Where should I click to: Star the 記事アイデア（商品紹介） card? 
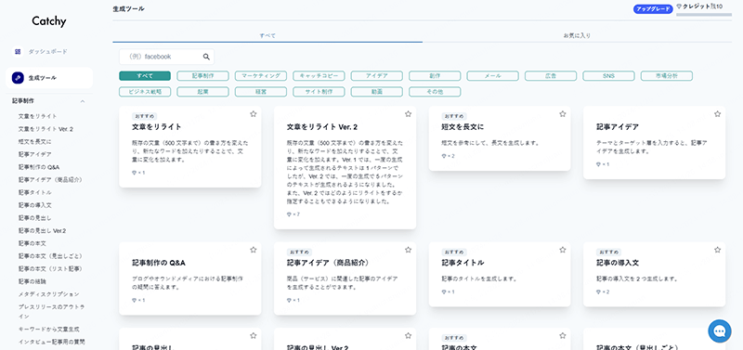click(x=408, y=250)
